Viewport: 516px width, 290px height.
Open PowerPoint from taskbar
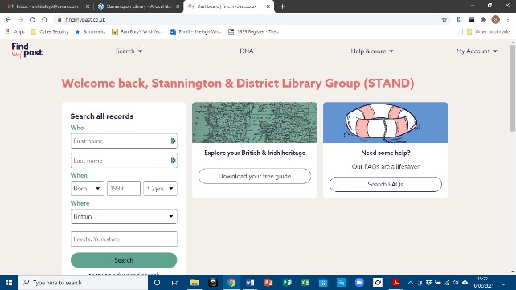click(x=268, y=283)
